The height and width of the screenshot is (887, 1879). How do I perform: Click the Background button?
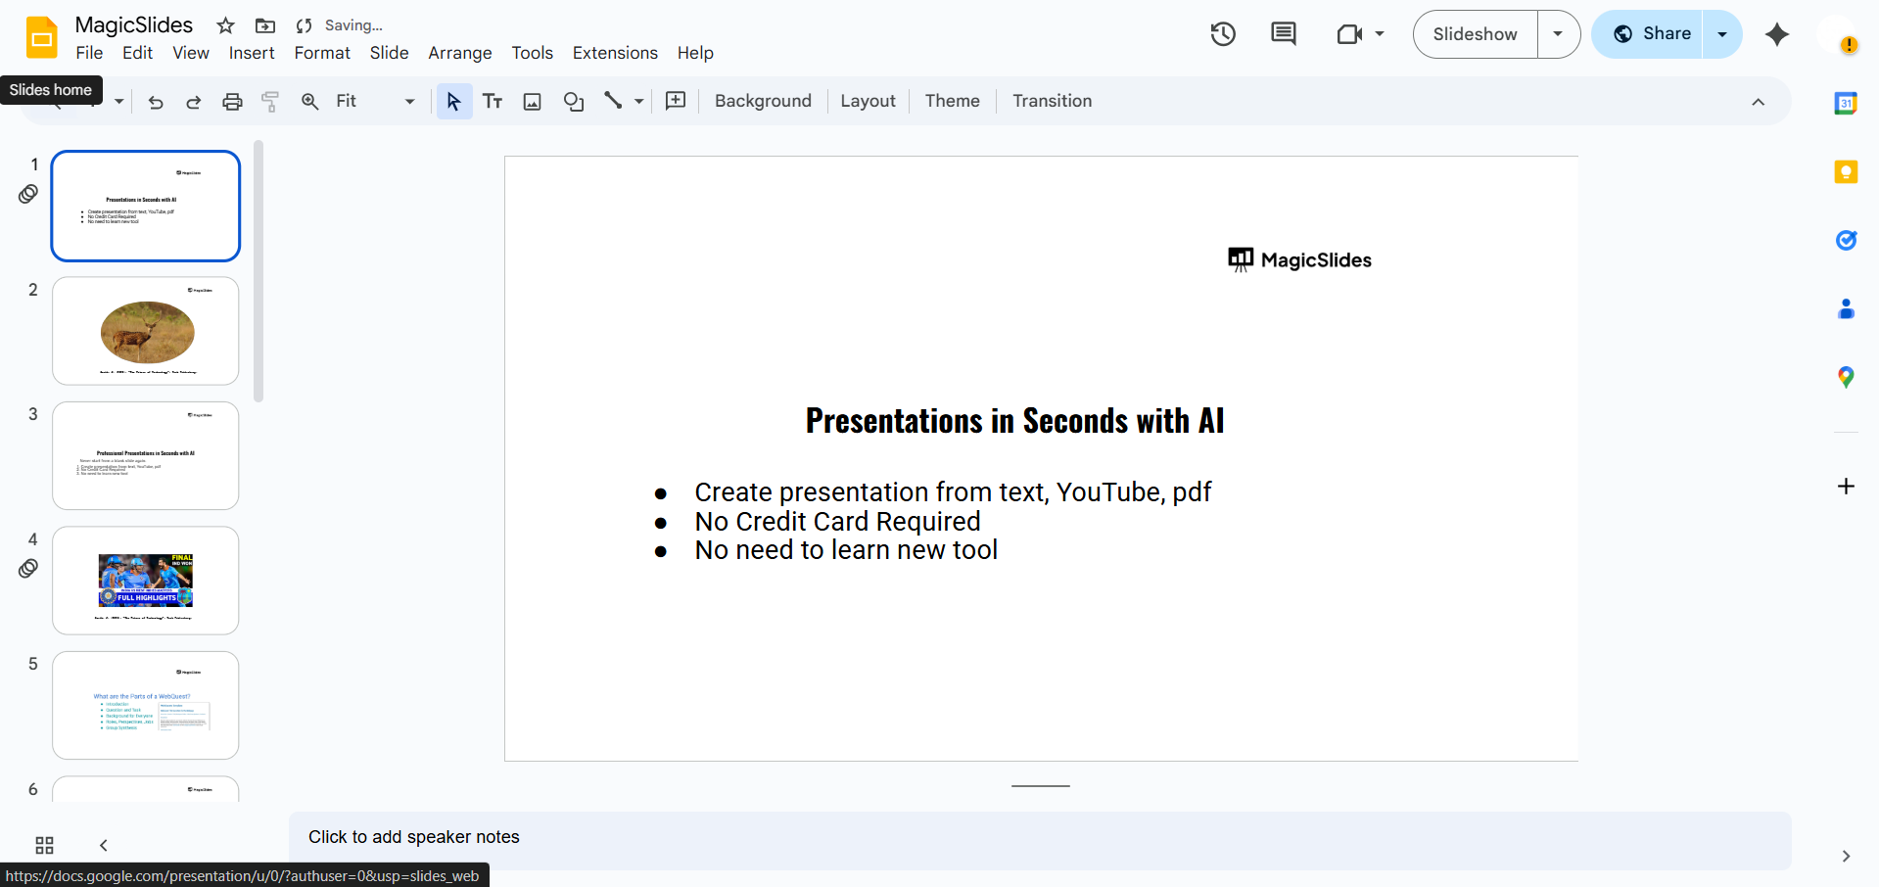(x=763, y=102)
